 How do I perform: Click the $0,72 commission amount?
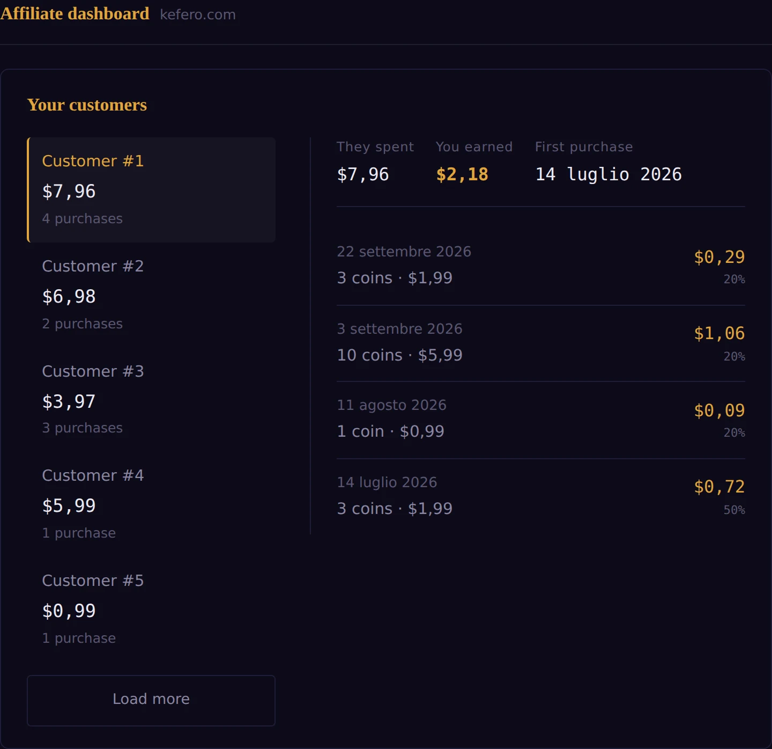719,487
